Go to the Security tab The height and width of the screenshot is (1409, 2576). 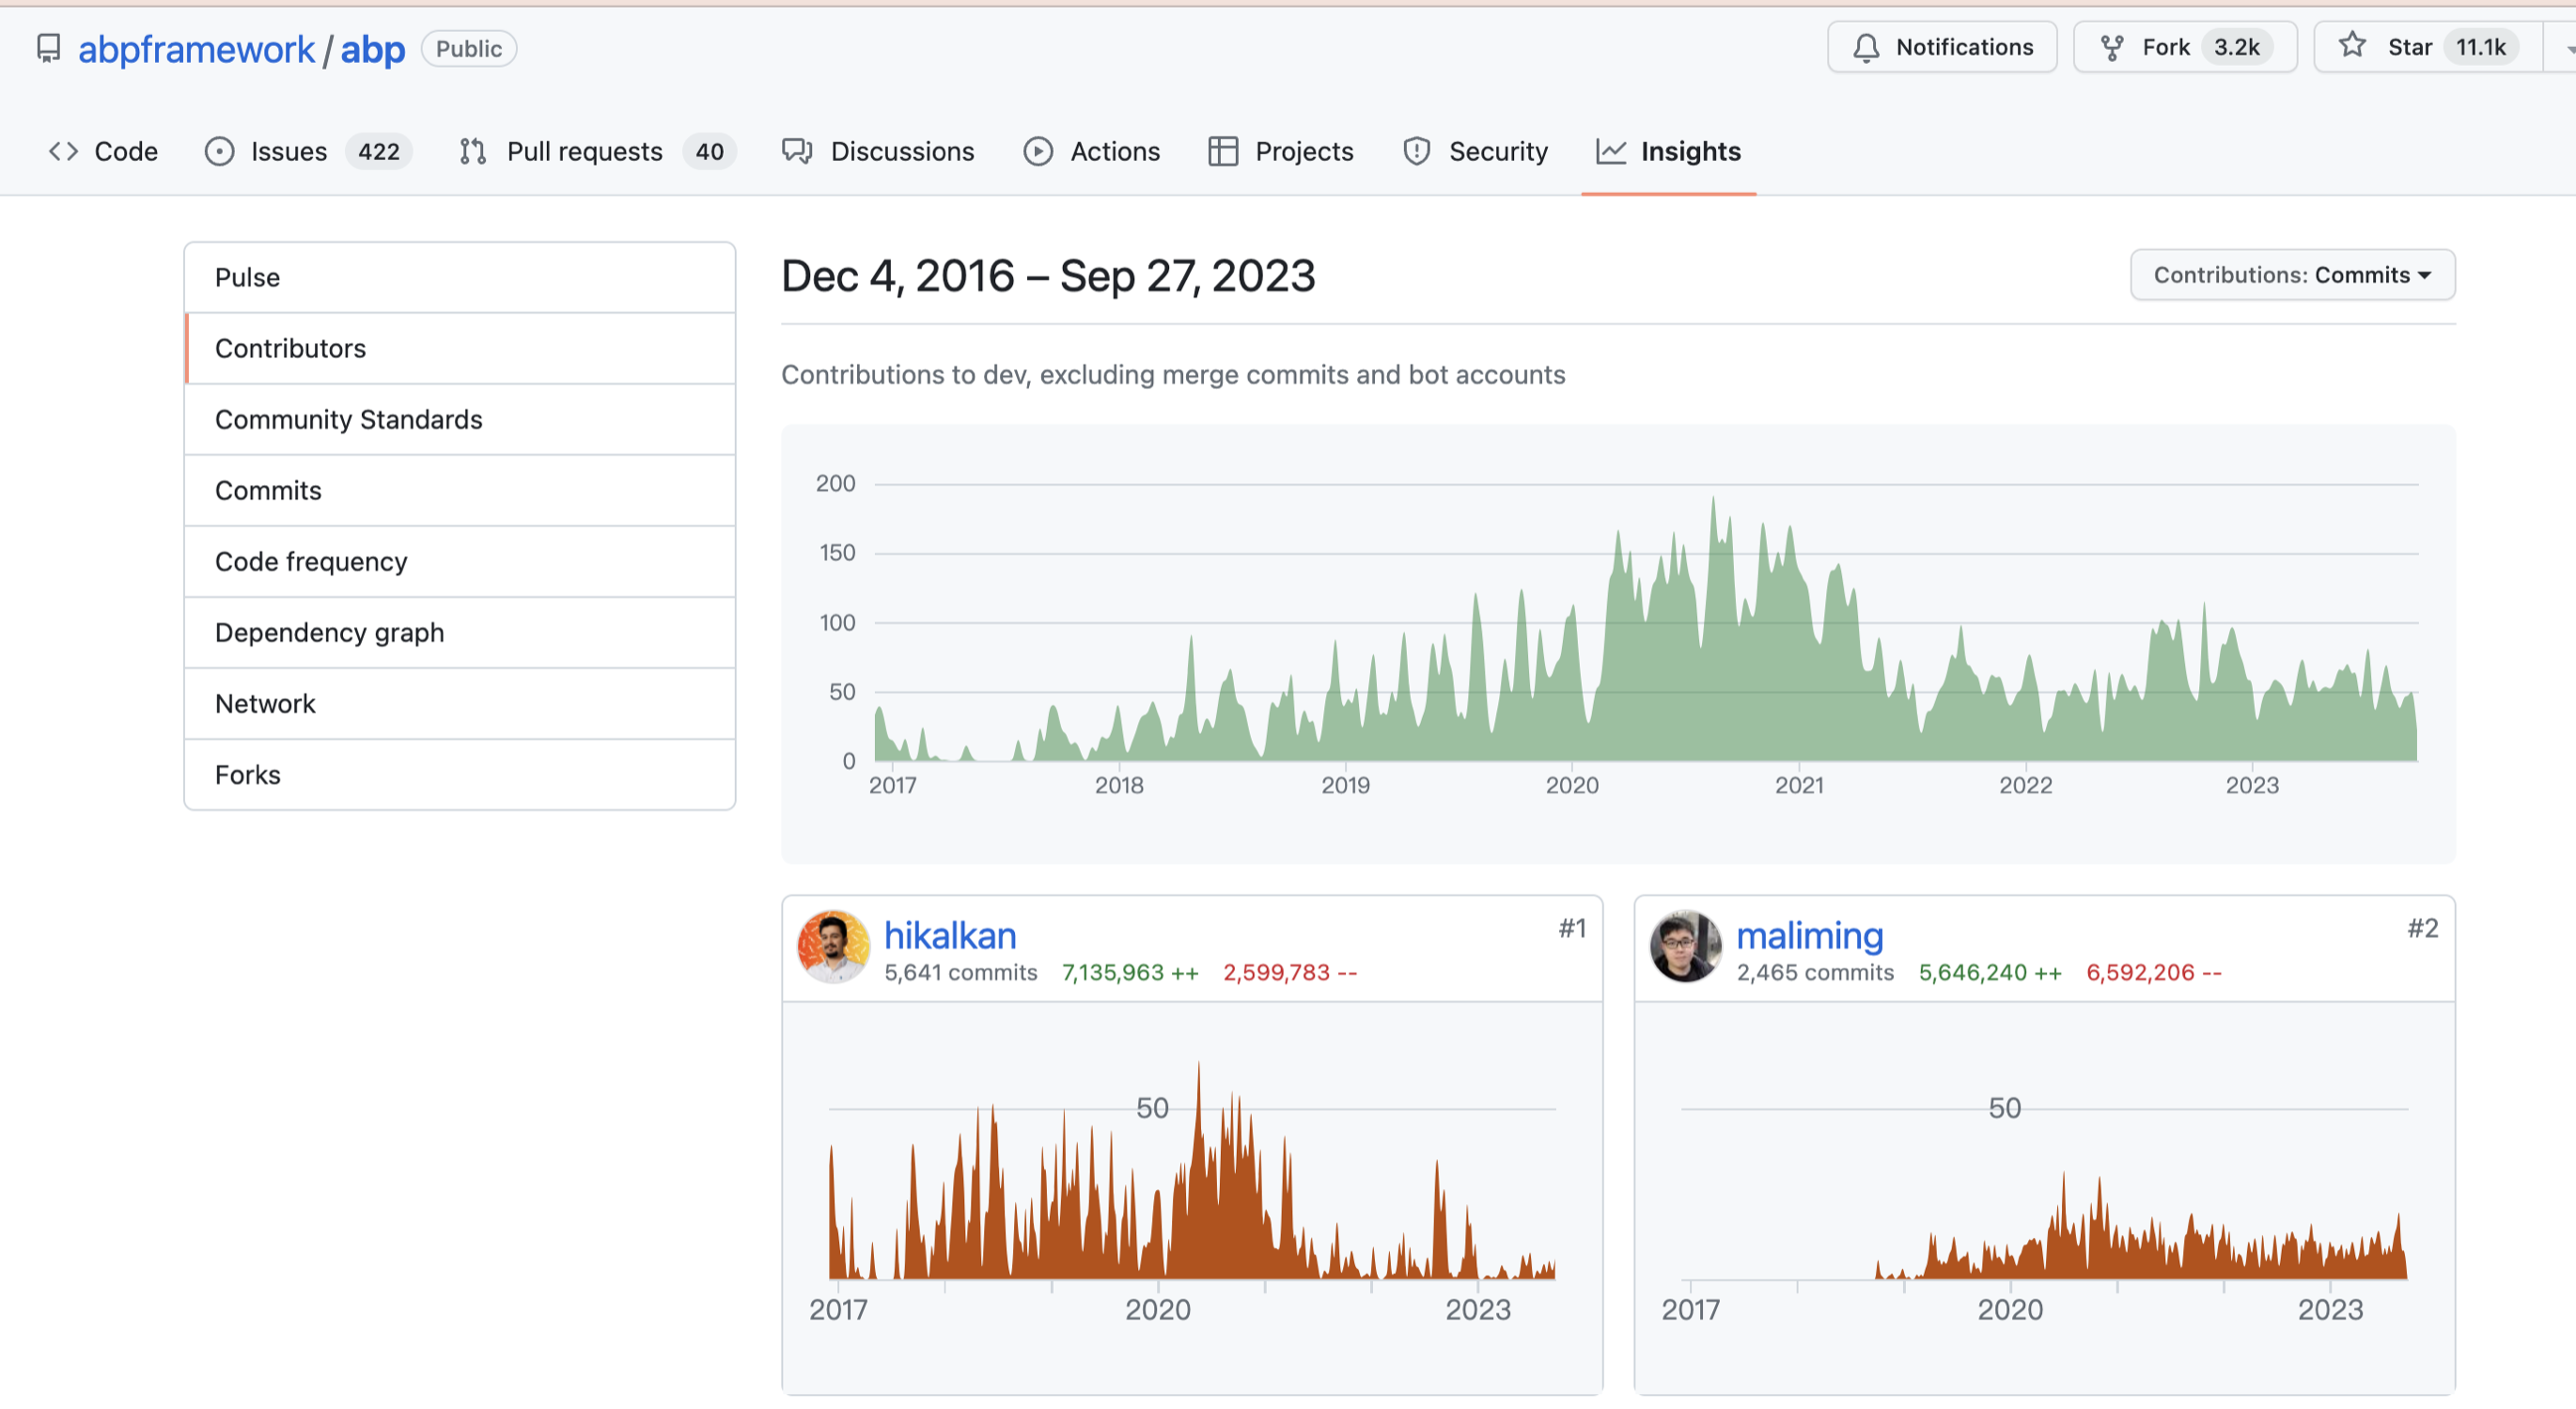1476,151
